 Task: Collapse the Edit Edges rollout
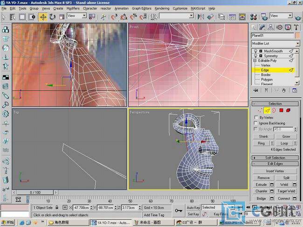[x=275, y=164]
